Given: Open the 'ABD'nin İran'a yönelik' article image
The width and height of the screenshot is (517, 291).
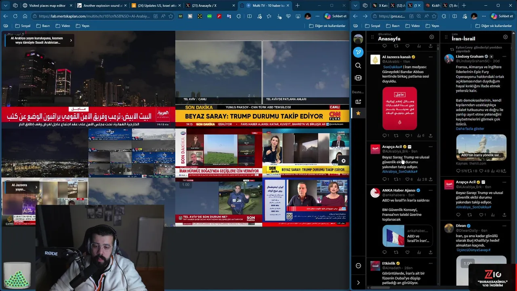Looking at the screenshot, I should [x=481, y=147].
